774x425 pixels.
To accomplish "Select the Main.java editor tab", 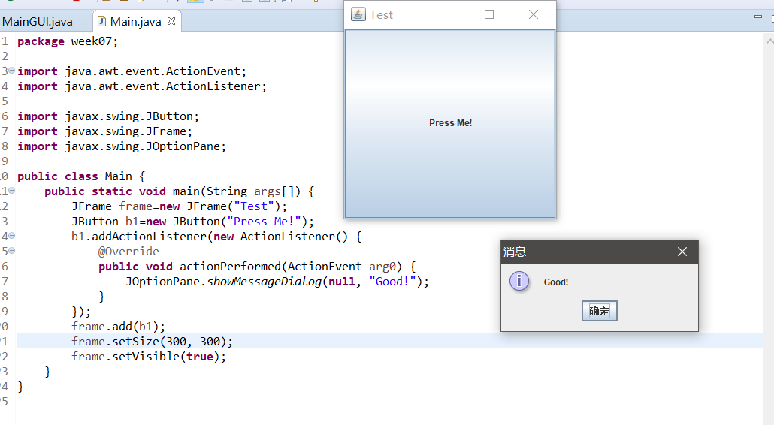I will [x=135, y=22].
